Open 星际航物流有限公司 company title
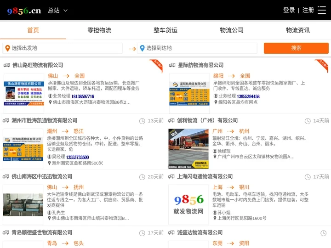 click(x=201, y=65)
